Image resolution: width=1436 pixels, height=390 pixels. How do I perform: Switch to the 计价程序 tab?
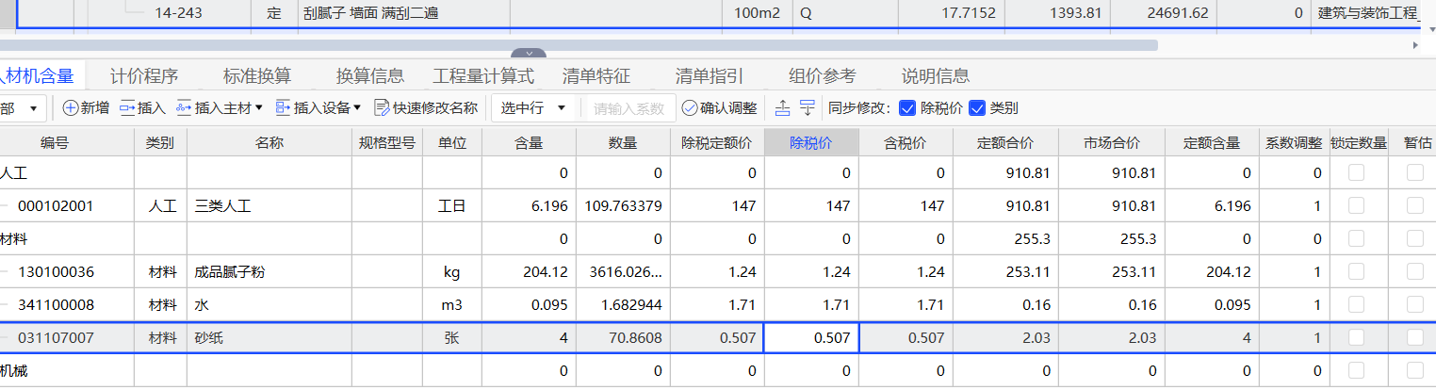144,76
